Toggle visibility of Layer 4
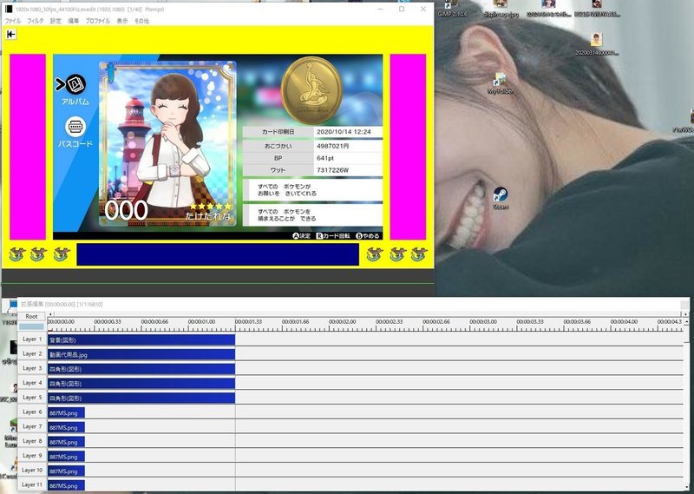This screenshot has width=694, height=494. point(32,383)
